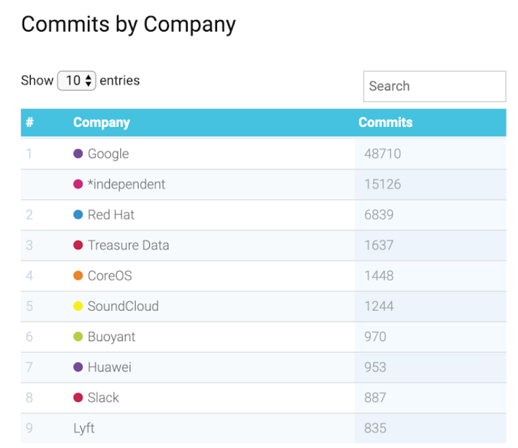Screen dimensions: 518x448
Task: Click the green dot beside Buoyant
Action: [x=78, y=337]
